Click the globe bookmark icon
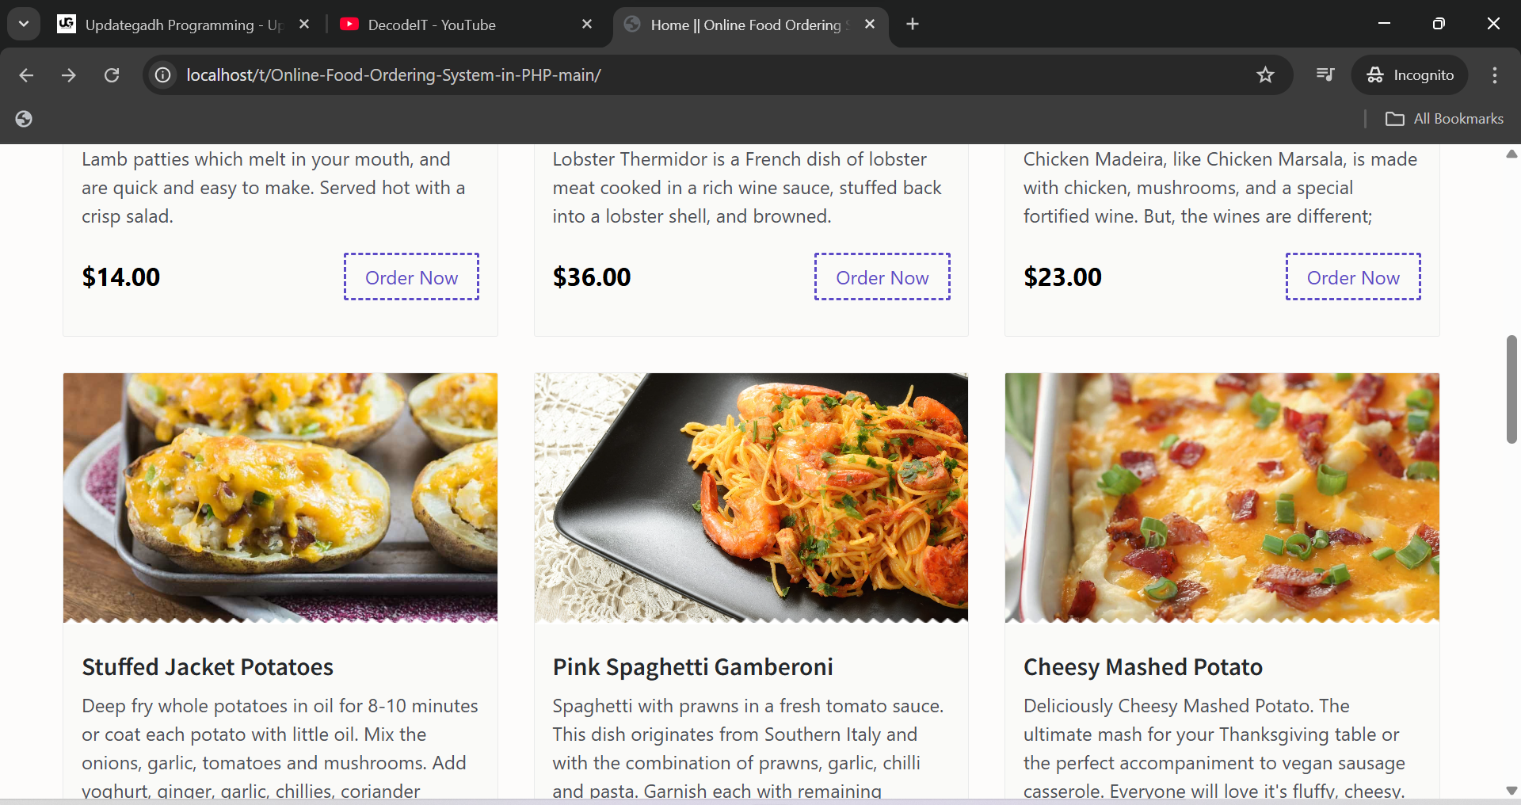The image size is (1521, 805). click(24, 119)
